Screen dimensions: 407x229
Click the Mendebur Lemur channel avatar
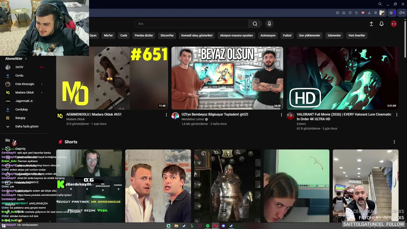tap(175, 116)
